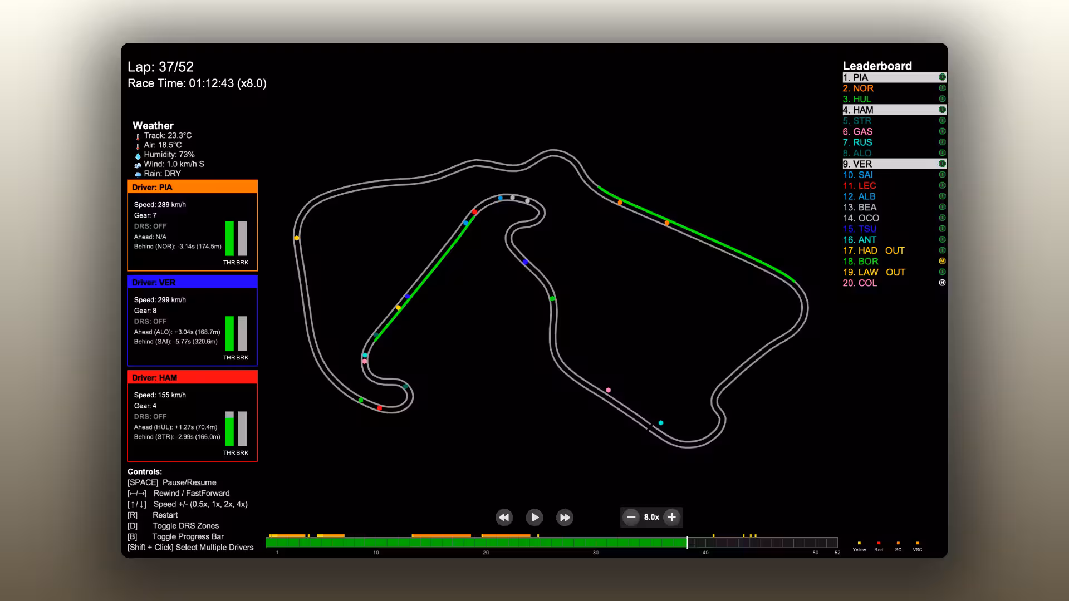Select HAD OUT in the leaderboard
Screen dimensions: 1069x601
point(894,250)
